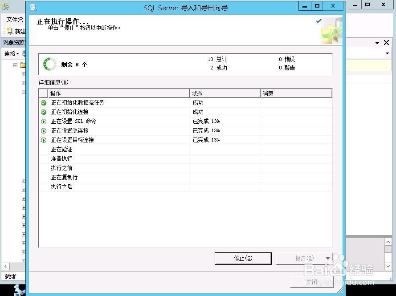Click the 剩余 8 个 remaining label
The width and height of the screenshot is (396, 296).
74,65
